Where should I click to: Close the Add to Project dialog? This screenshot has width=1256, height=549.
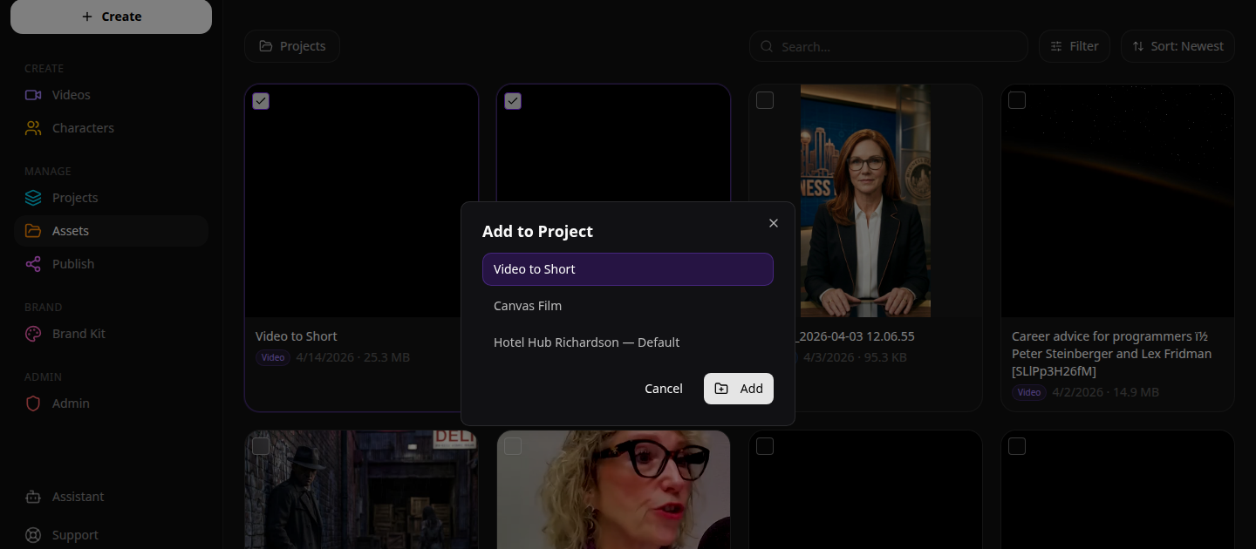[773, 223]
